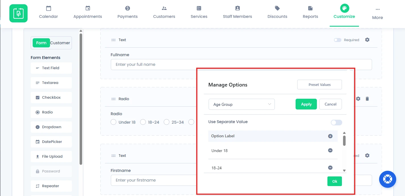Open settings gear for Radio block
The height and width of the screenshot is (196, 405).
(x=358, y=99)
